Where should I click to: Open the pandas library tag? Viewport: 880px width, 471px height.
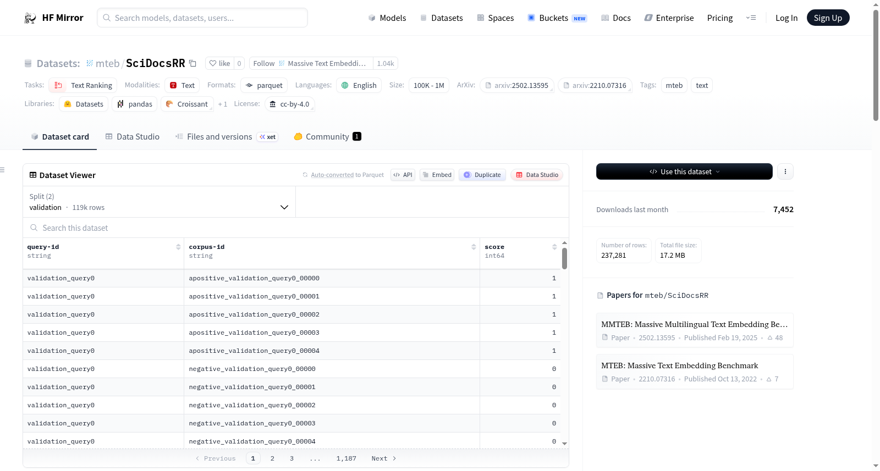pyautogui.click(x=135, y=104)
